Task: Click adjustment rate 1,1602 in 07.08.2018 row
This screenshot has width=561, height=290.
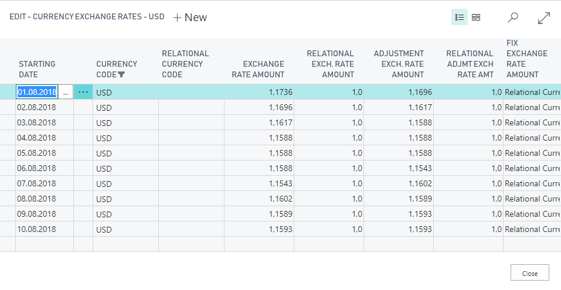Action: pyautogui.click(x=399, y=183)
